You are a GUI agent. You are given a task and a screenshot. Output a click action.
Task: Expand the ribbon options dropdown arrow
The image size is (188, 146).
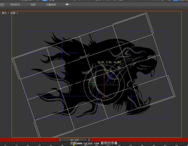[x=70, y=5]
